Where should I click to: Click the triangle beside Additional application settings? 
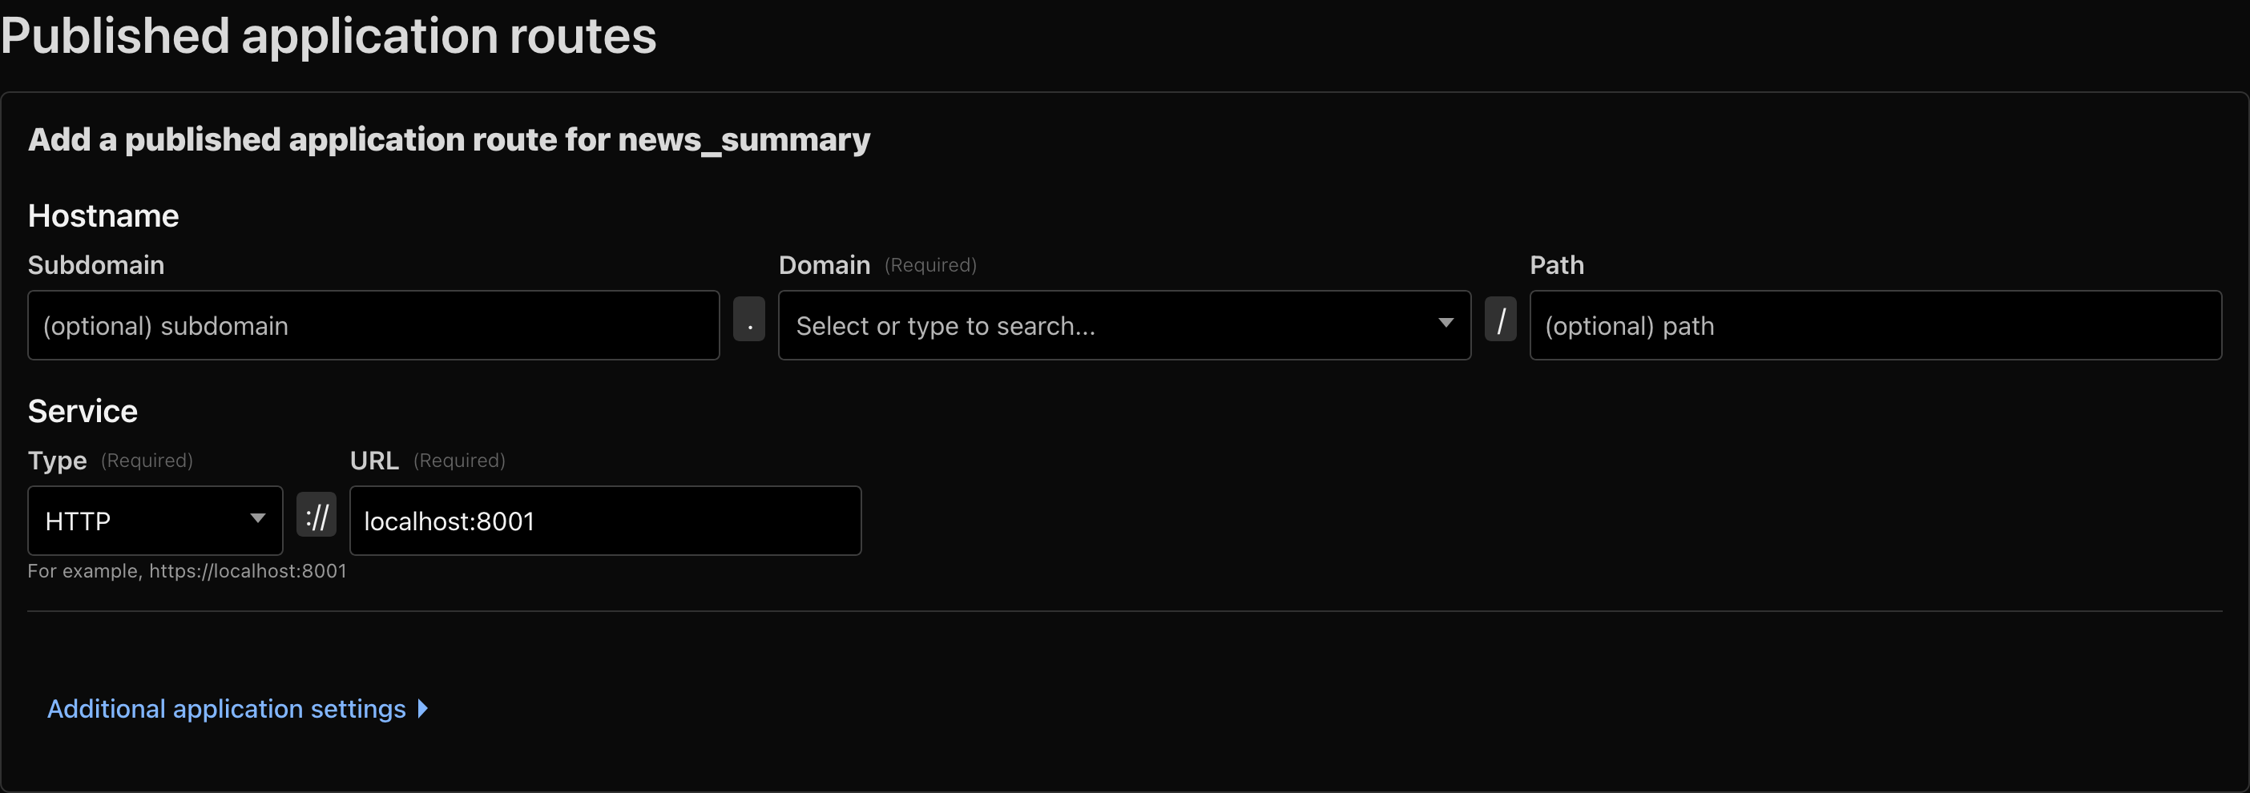(423, 708)
